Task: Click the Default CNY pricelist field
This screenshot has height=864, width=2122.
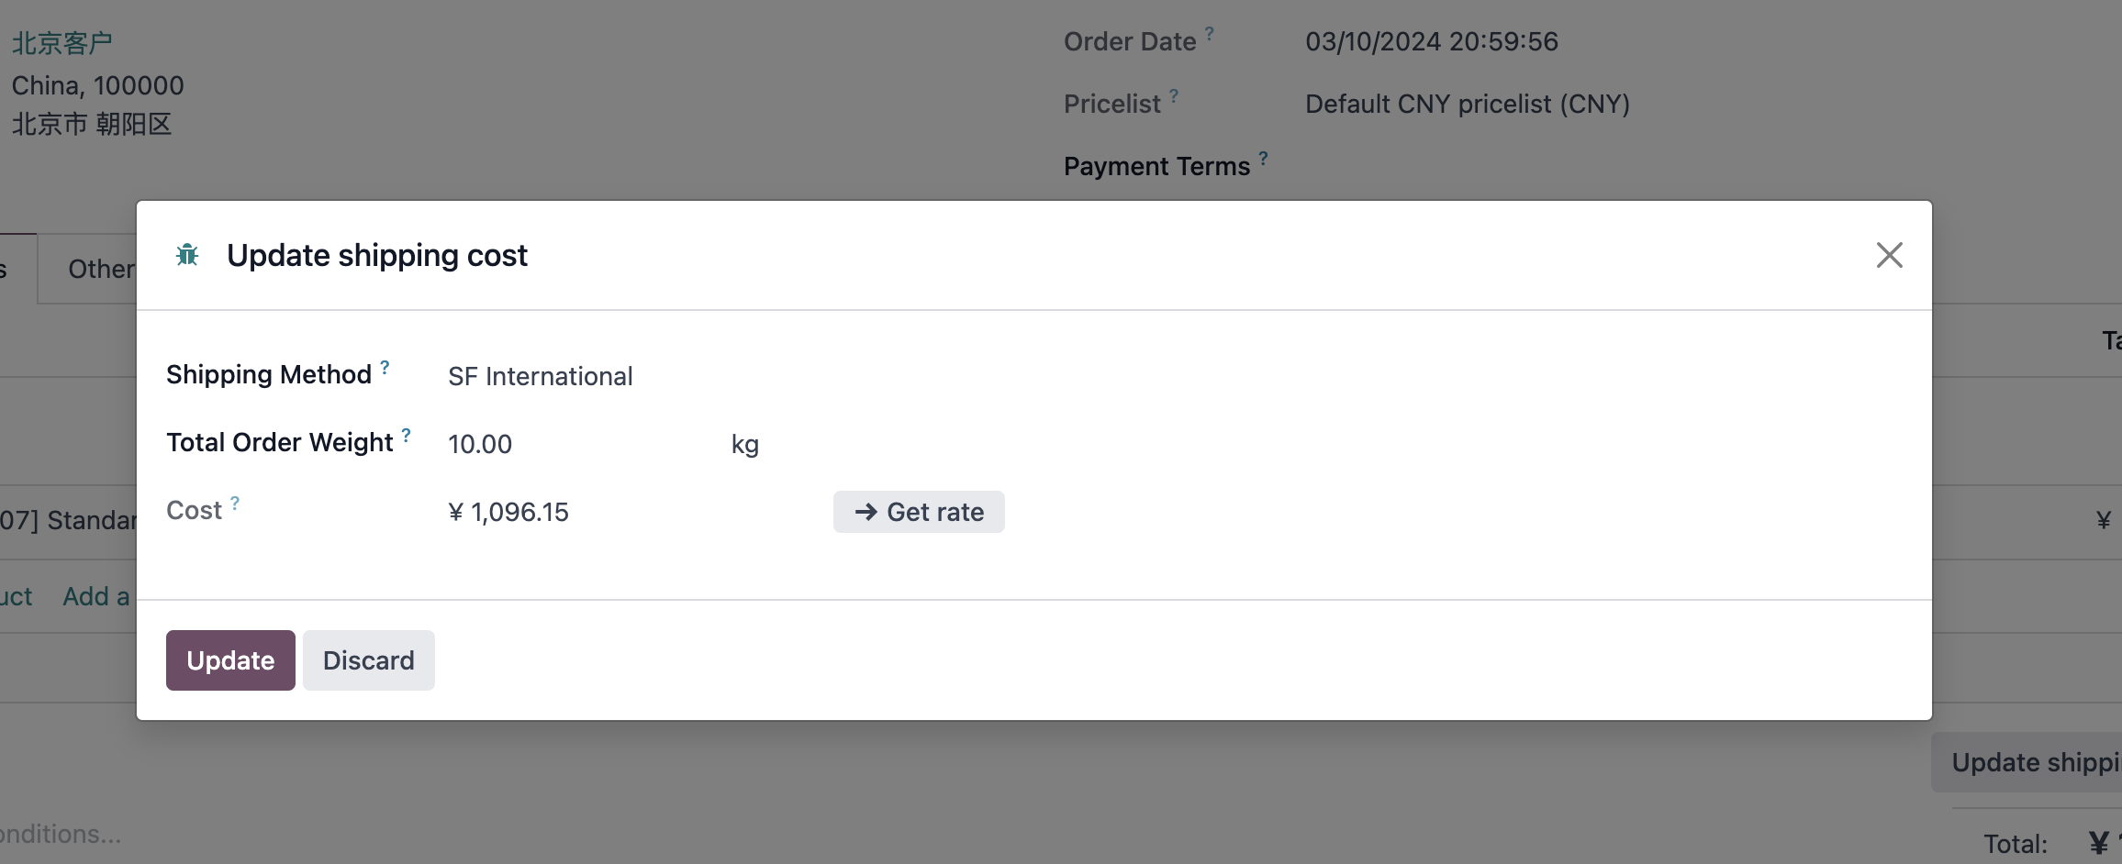Action: [x=1467, y=104]
